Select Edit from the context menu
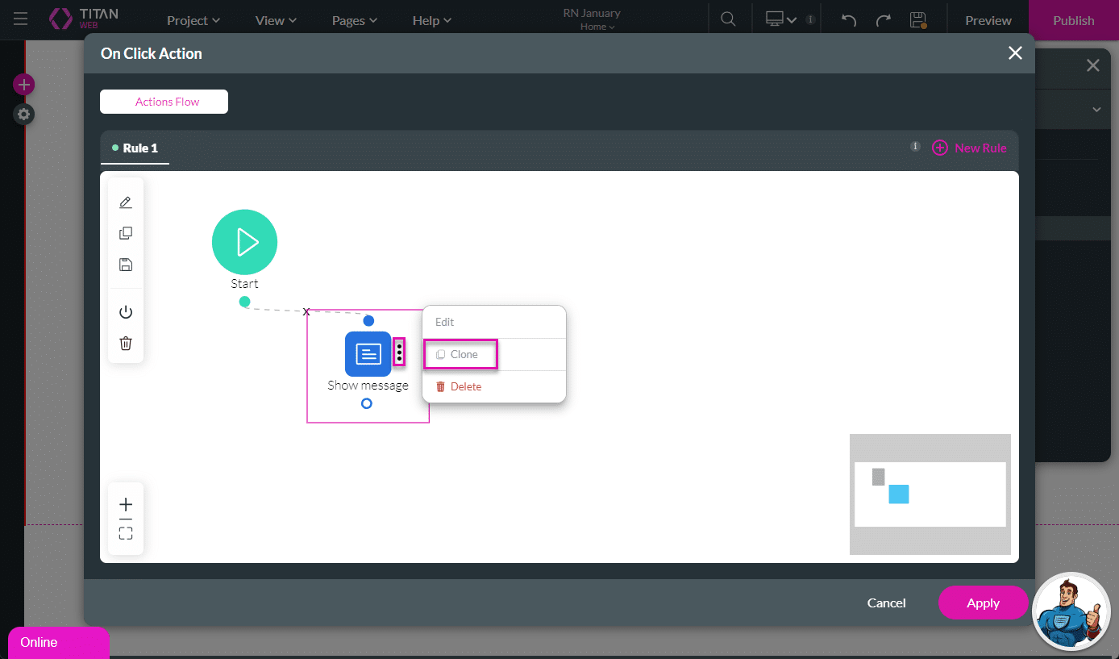 coord(445,322)
